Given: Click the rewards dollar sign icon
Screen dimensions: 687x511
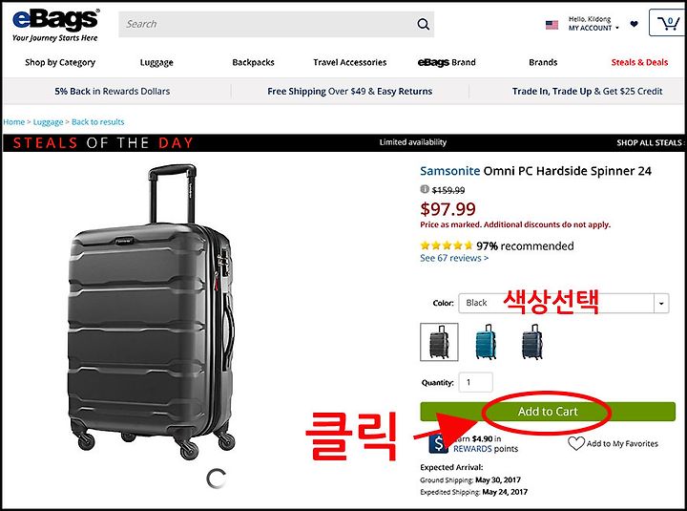Looking at the screenshot, I should (438, 442).
